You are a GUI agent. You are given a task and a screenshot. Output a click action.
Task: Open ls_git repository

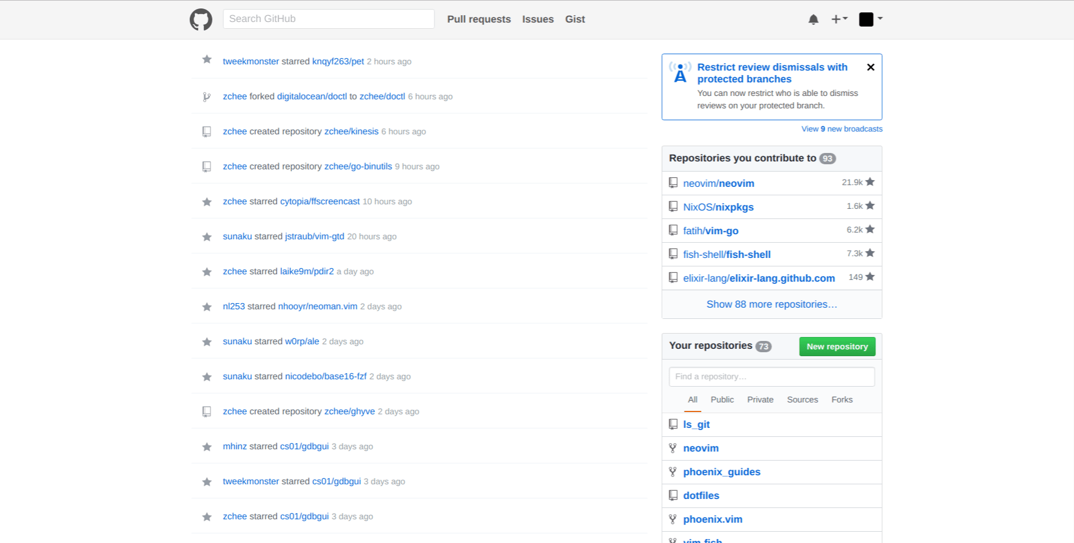(696, 424)
